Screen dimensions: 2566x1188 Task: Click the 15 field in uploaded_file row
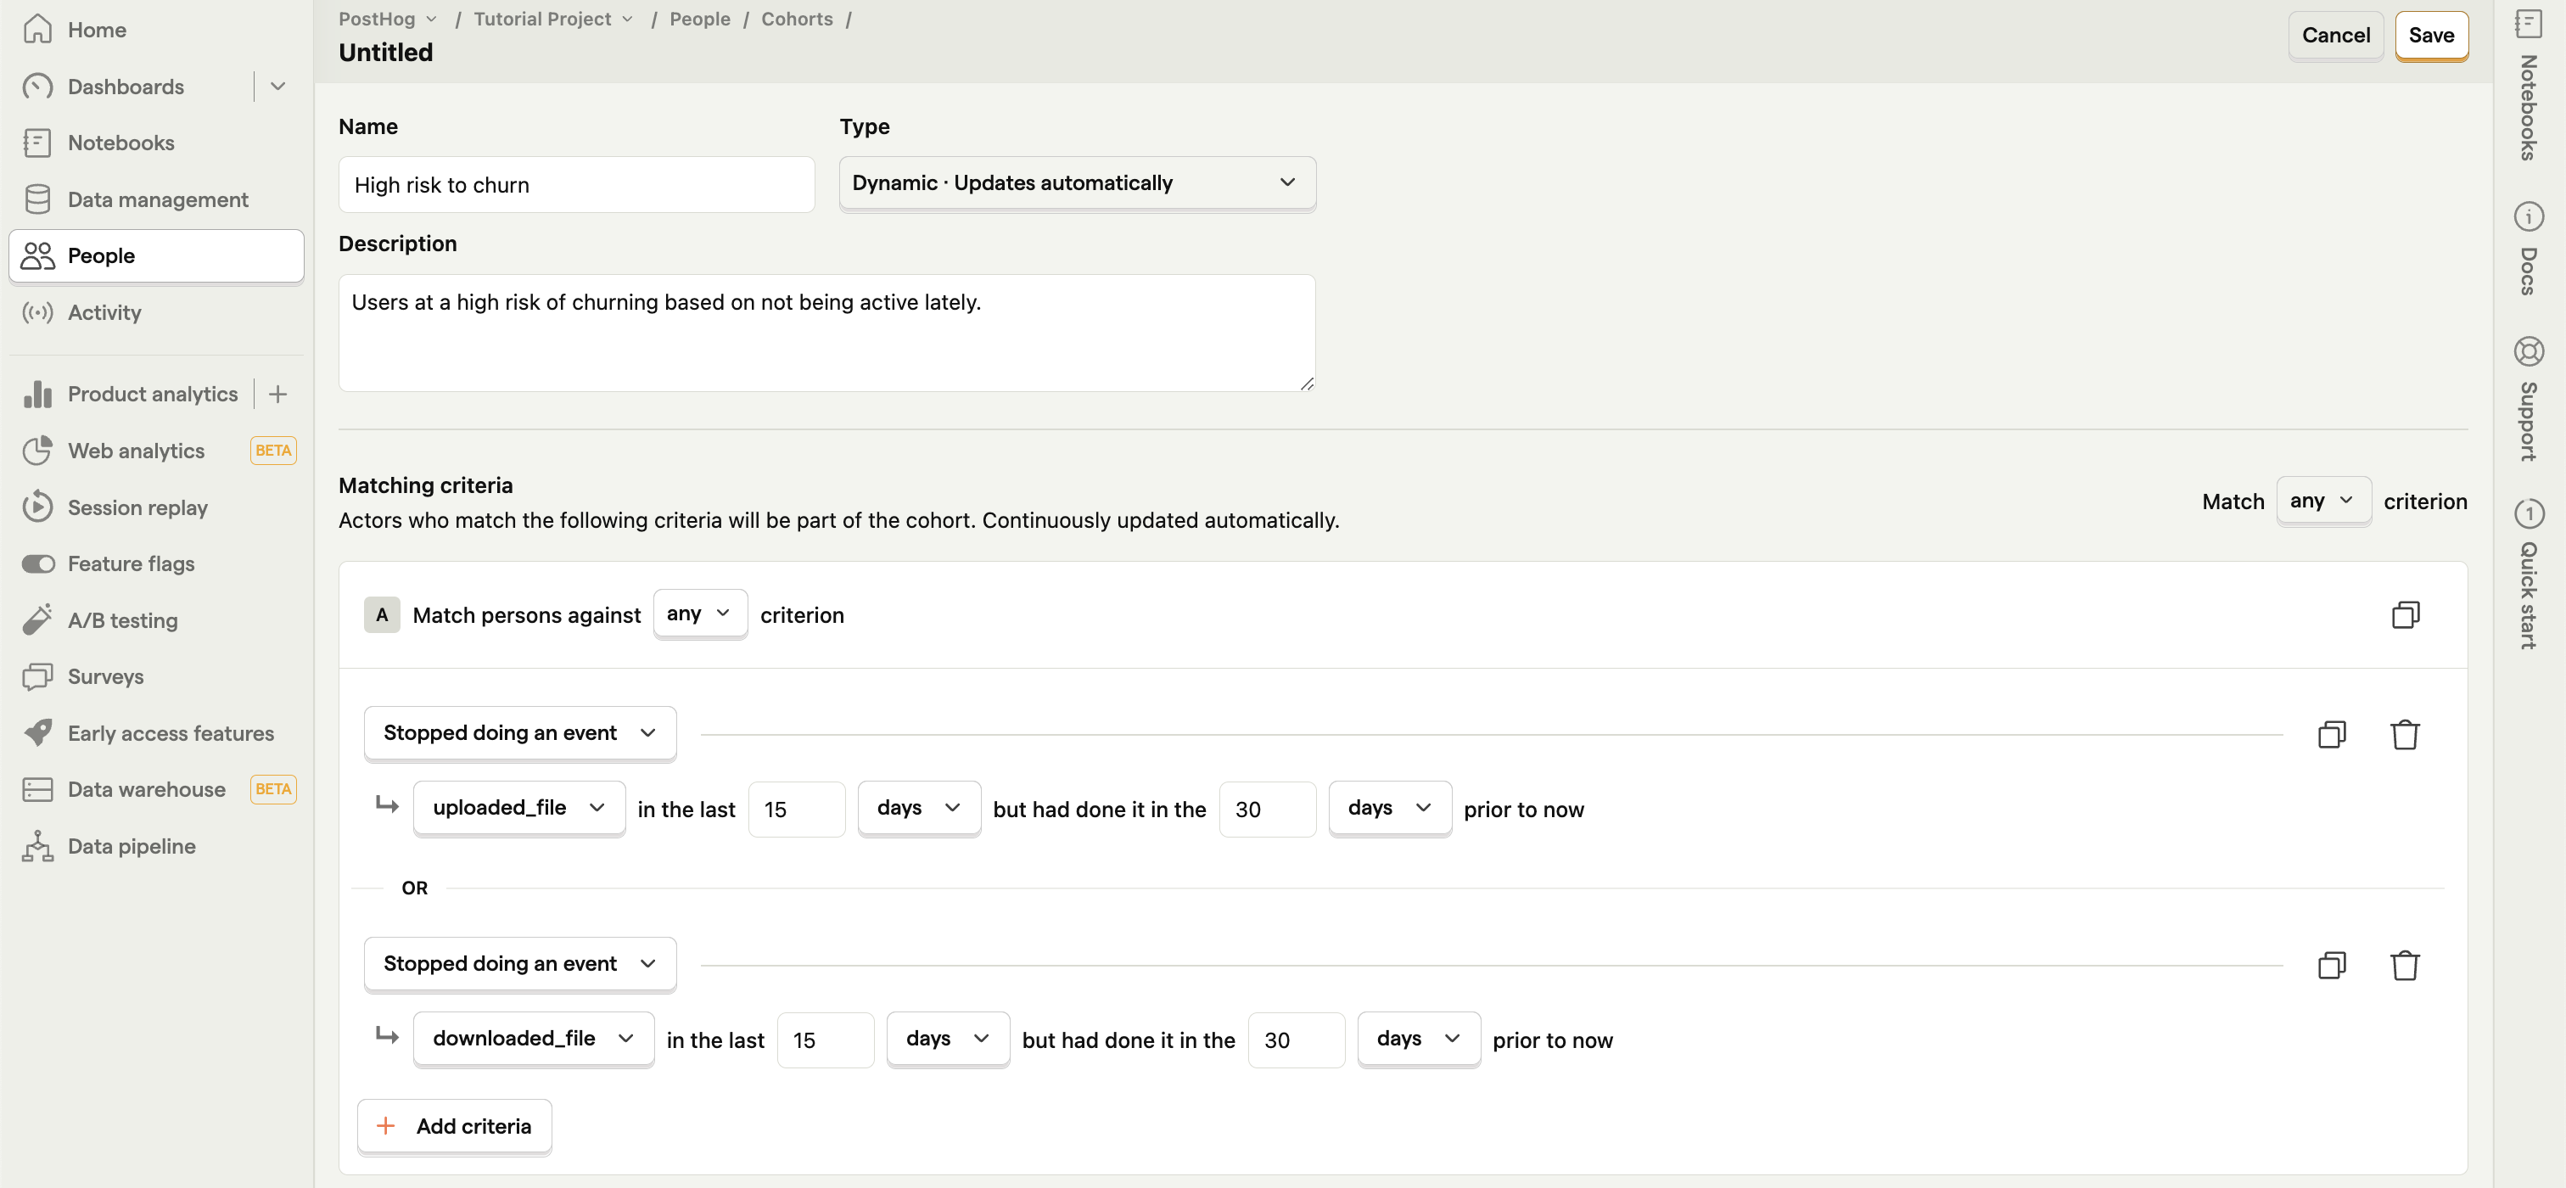click(x=797, y=810)
